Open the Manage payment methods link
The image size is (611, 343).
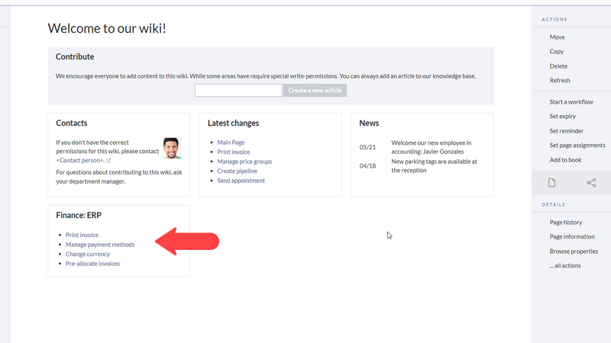[100, 245]
